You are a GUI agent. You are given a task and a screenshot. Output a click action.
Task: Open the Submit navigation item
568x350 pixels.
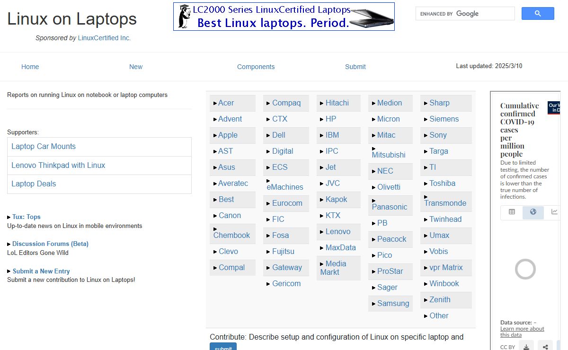pos(355,67)
